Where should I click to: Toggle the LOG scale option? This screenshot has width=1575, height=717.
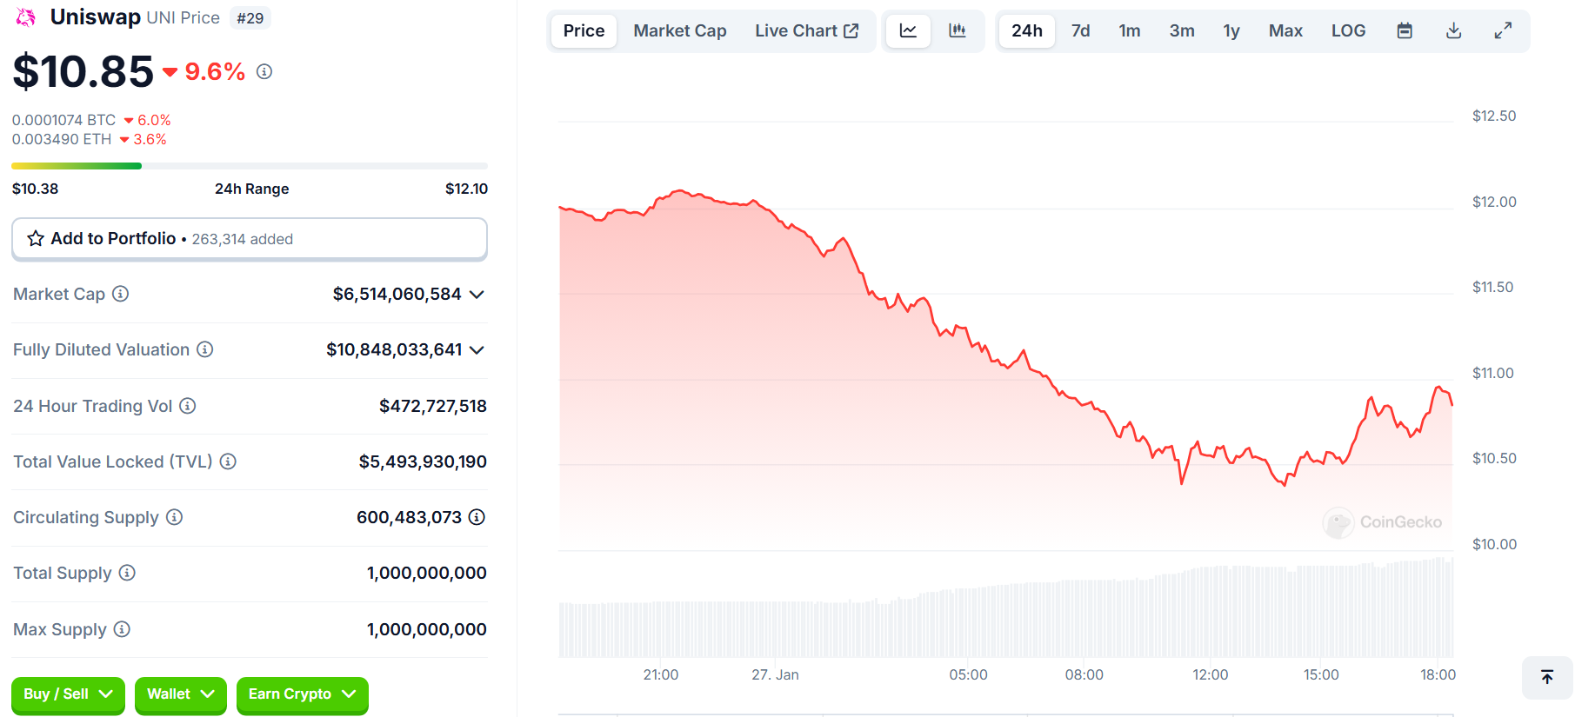pyautogui.click(x=1348, y=31)
